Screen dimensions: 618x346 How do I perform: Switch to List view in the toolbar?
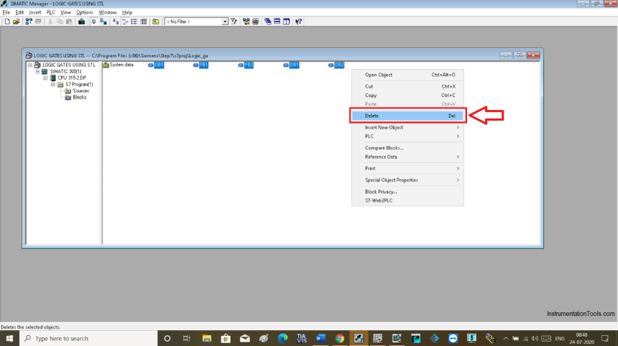point(134,22)
